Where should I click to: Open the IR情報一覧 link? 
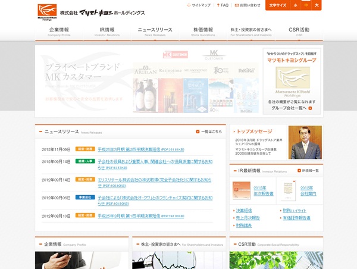pyautogui.click(x=311, y=171)
